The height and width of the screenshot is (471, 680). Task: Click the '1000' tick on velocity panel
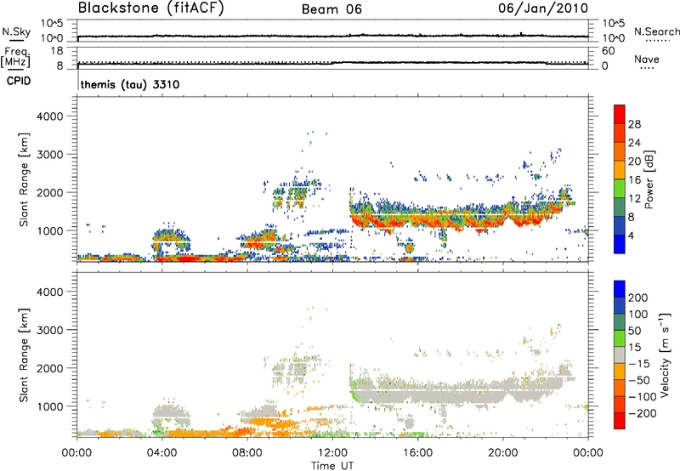[x=49, y=406]
